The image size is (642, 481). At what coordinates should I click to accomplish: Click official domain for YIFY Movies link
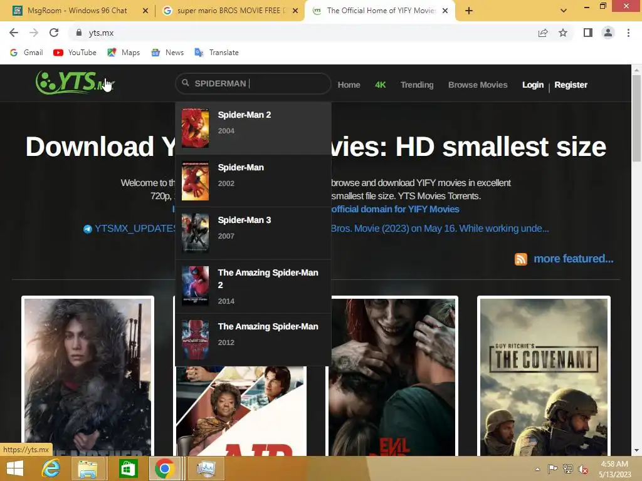pyautogui.click(x=395, y=209)
